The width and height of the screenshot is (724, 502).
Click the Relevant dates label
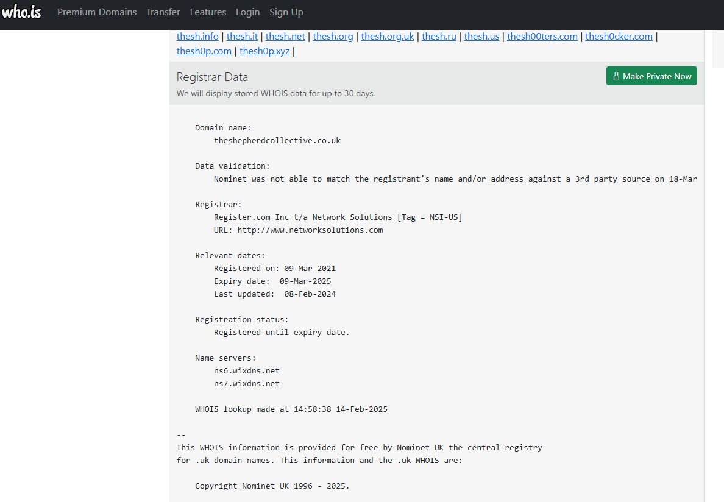[x=230, y=256]
